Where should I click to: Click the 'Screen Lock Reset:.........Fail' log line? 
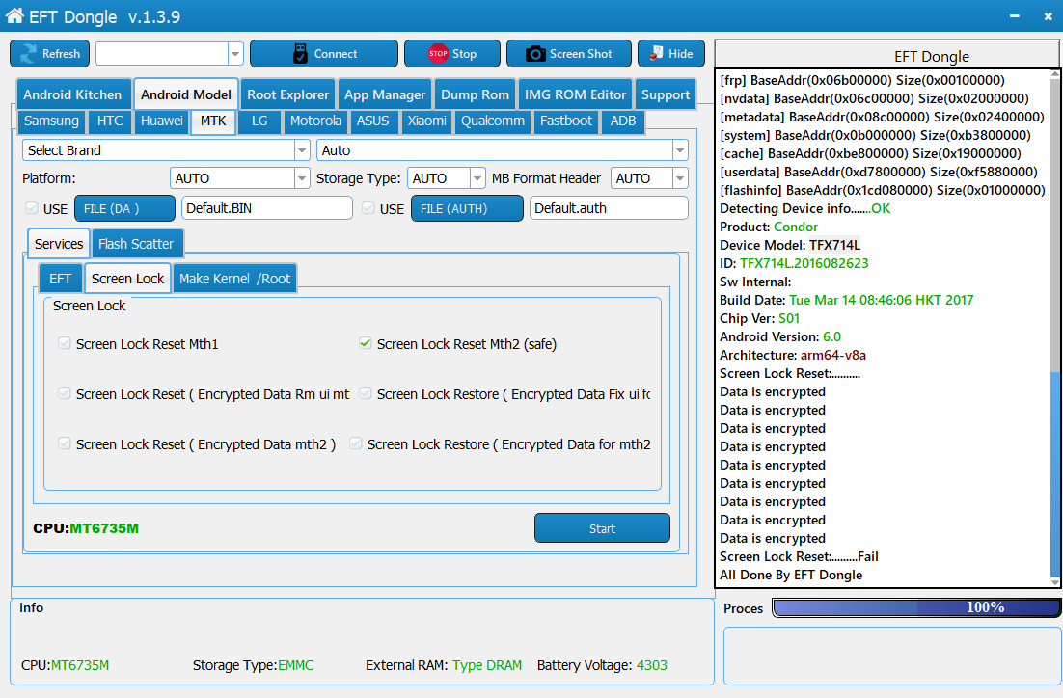[x=799, y=556]
